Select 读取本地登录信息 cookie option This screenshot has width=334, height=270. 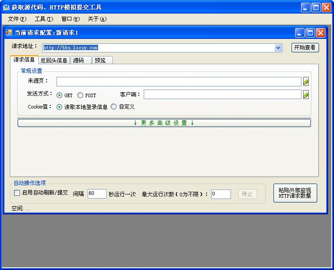60,107
